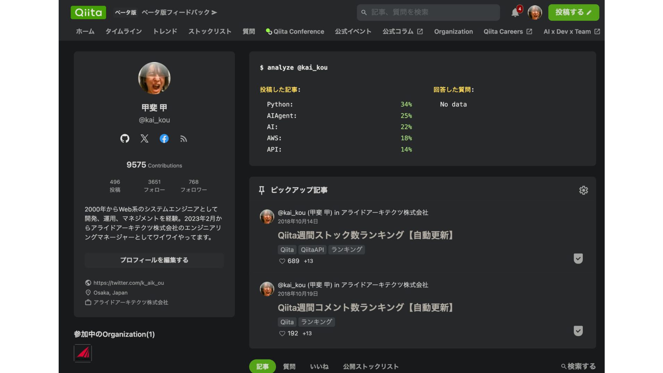The image size is (663, 373).
Task: Select the いいね tab
Action: click(319, 366)
